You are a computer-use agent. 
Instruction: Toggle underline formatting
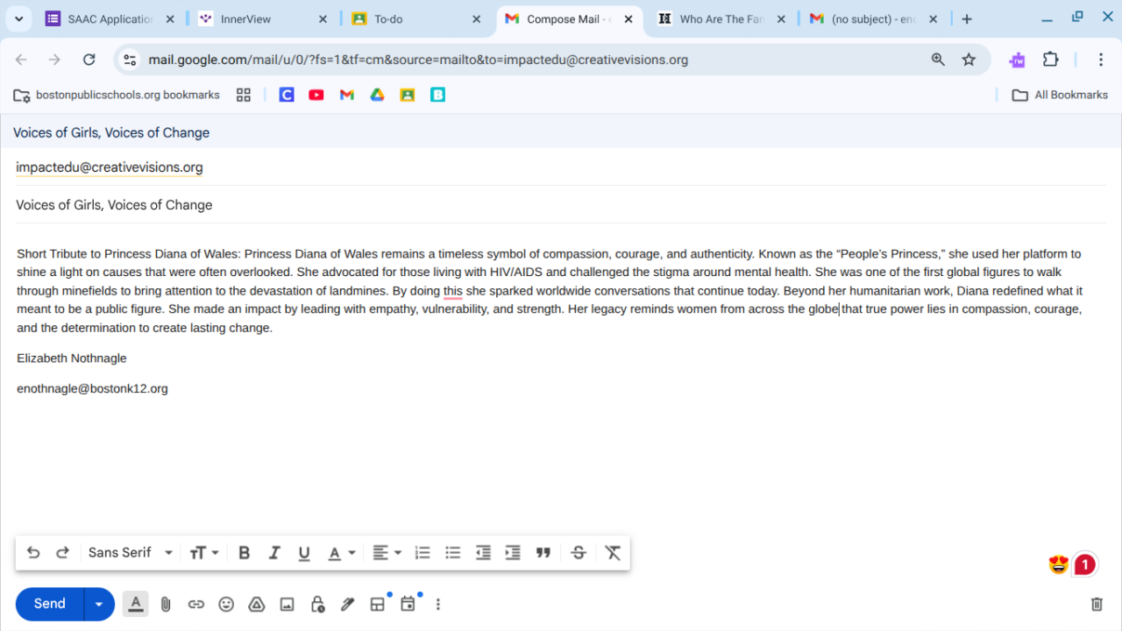pyautogui.click(x=304, y=552)
